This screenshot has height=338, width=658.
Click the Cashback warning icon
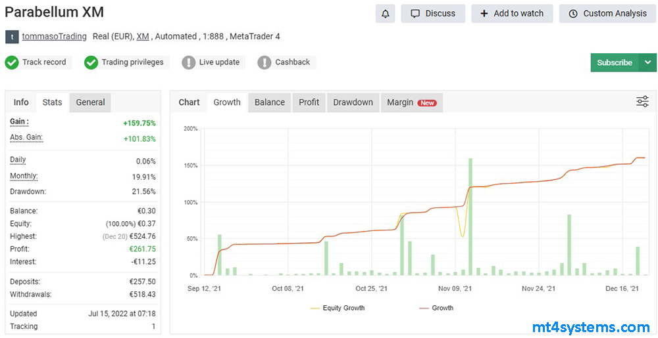(265, 62)
